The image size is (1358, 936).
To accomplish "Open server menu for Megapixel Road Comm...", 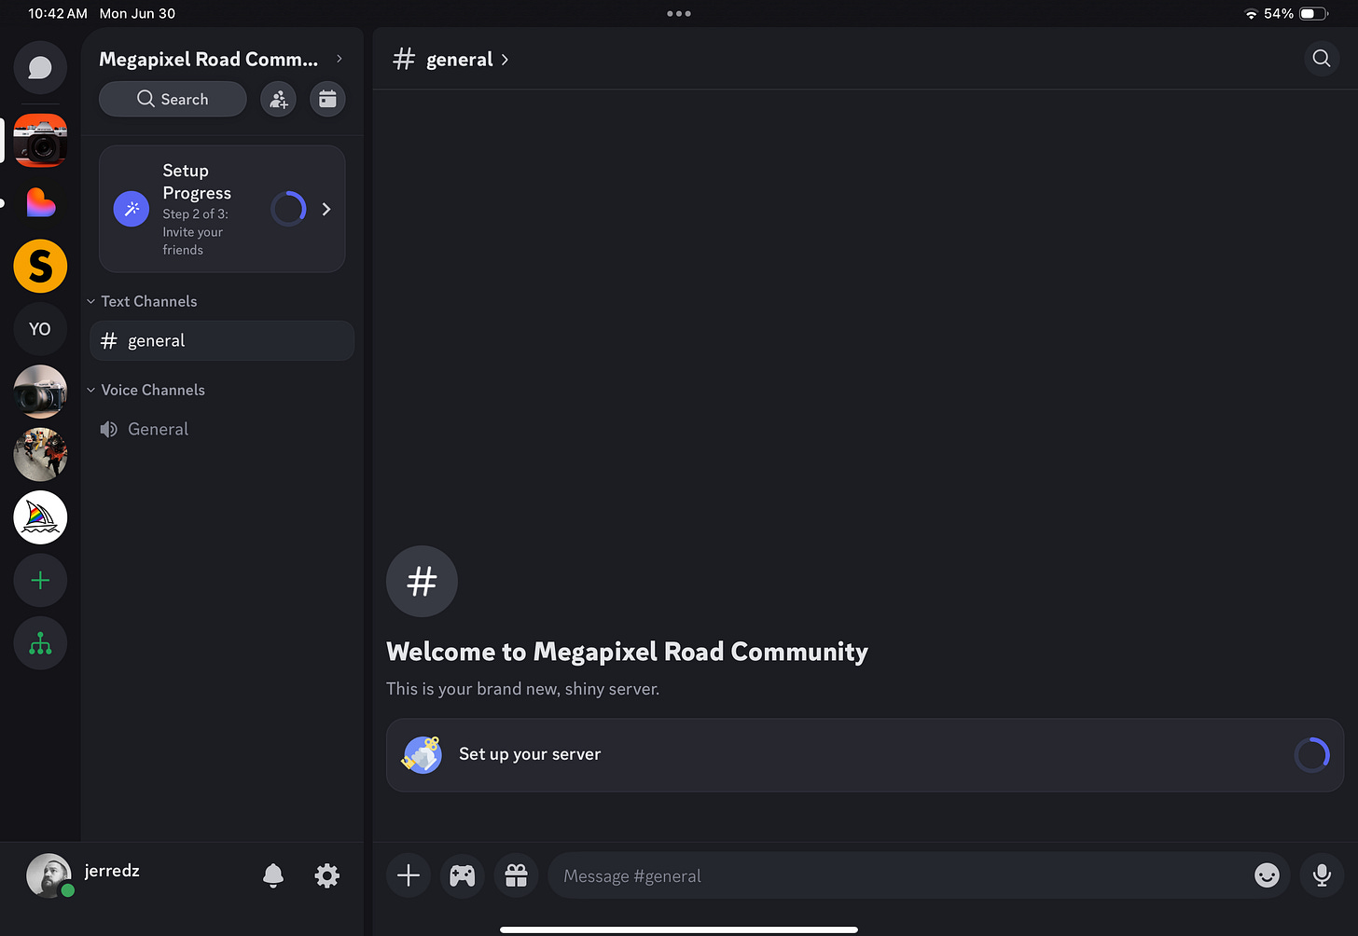I will (x=221, y=59).
